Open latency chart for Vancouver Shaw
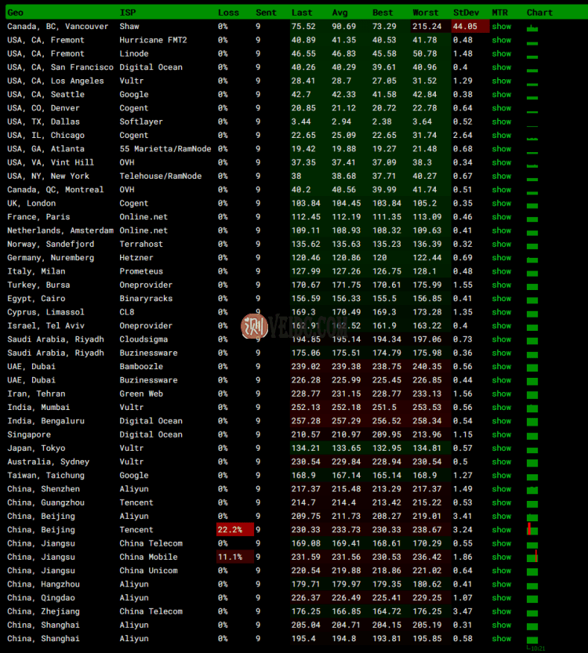The height and width of the screenshot is (653, 588). [x=532, y=28]
